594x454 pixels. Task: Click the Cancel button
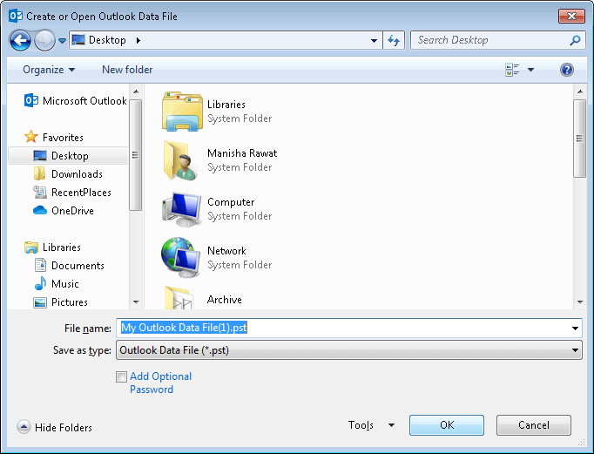pyautogui.click(x=533, y=425)
